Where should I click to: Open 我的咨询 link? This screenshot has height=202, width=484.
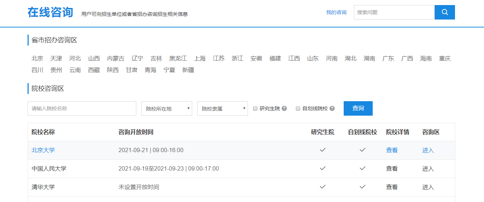click(336, 12)
